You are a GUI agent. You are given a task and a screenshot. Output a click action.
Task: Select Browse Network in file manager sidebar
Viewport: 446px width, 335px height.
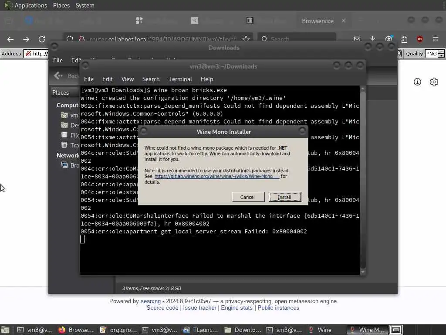[70, 165]
